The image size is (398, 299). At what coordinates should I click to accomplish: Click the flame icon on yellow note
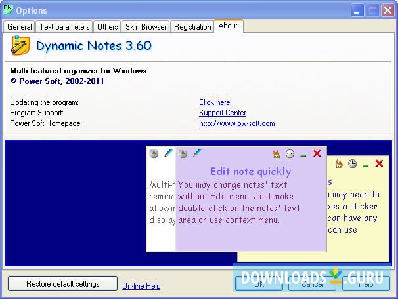tap(339, 163)
